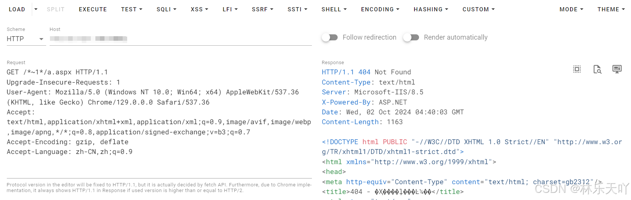Open the ENCODING dropdown menu
The height and width of the screenshot is (200, 631).
380,9
